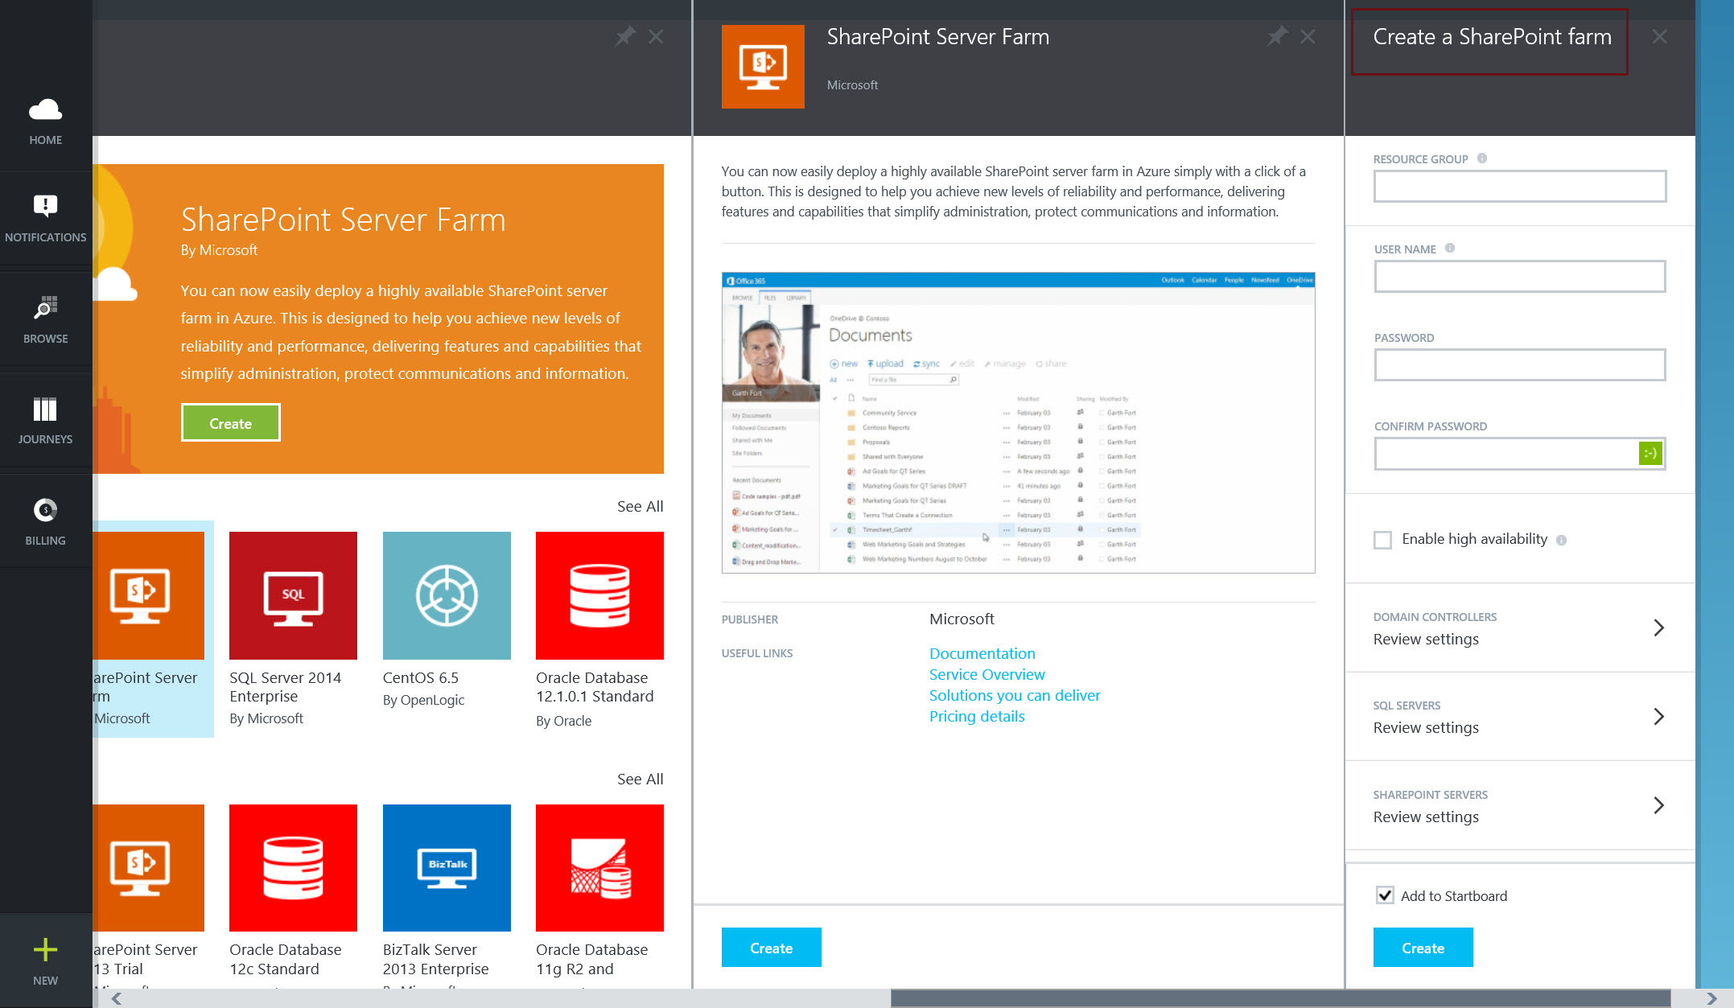
Task: Close the marketplace blade
Action: point(656,36)
